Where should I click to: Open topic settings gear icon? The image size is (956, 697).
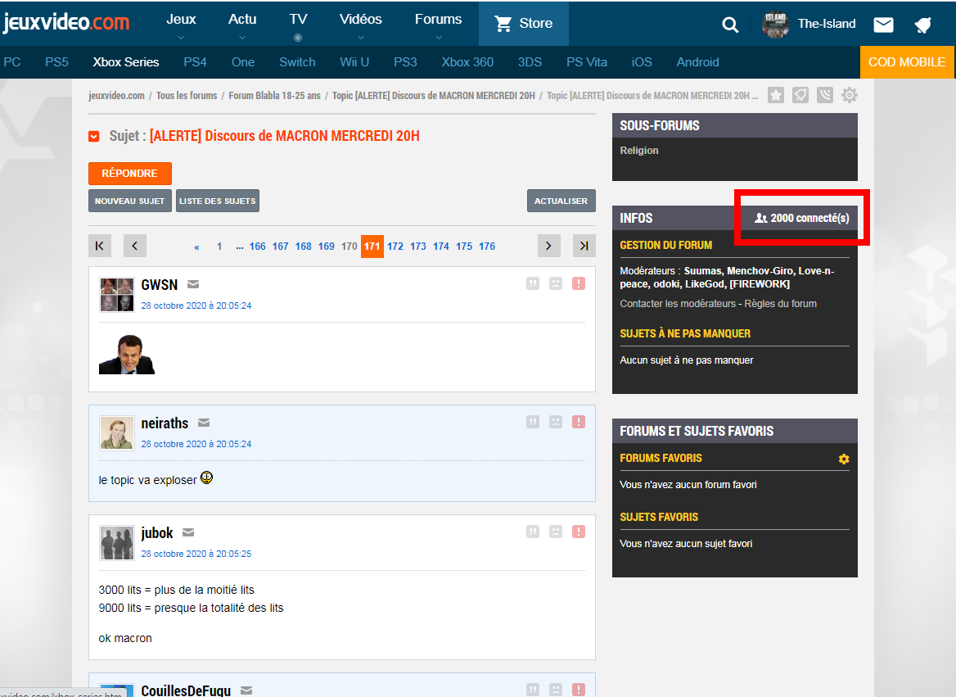[x=850, y=95]
